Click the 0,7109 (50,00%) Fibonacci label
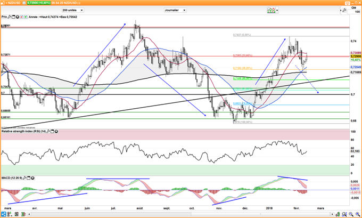 pyautogui.click(x=243, y=78)
